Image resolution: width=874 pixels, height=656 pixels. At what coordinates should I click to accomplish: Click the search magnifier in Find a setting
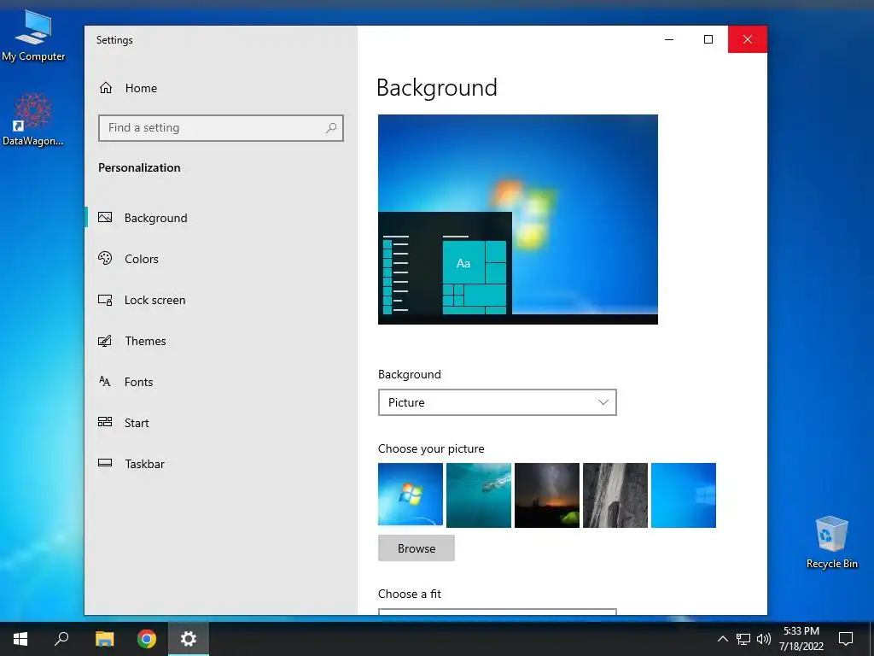click(331, 128)
